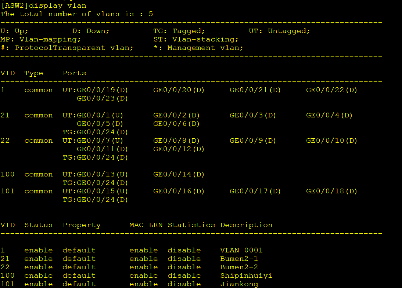Viewport: 402px width, 288px height.
Task: Click the Ports column header
Action: [74, 73]
